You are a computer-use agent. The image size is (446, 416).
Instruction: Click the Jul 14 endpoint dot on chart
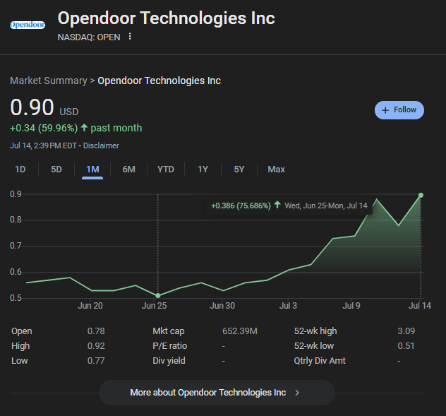(421, 195)
